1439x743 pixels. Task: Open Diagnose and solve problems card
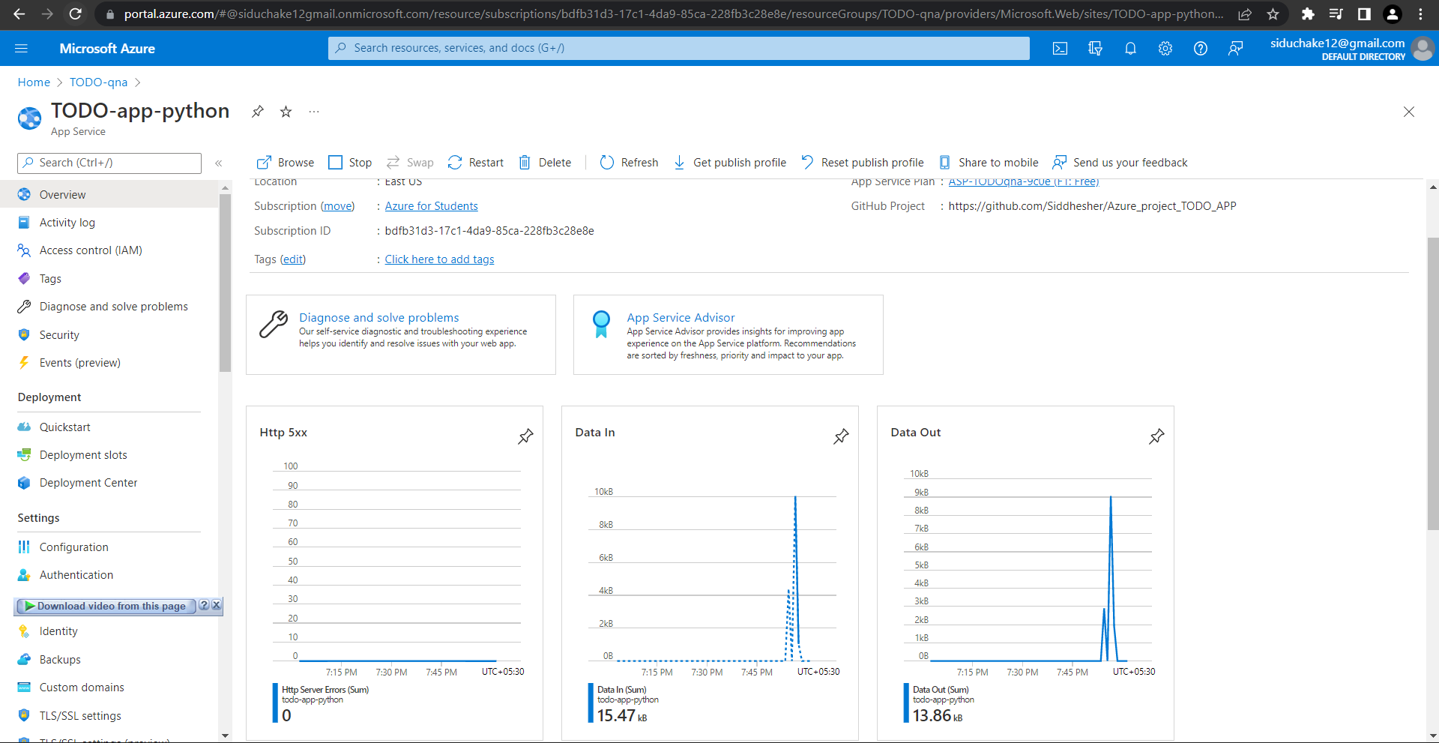coord(401,334)
